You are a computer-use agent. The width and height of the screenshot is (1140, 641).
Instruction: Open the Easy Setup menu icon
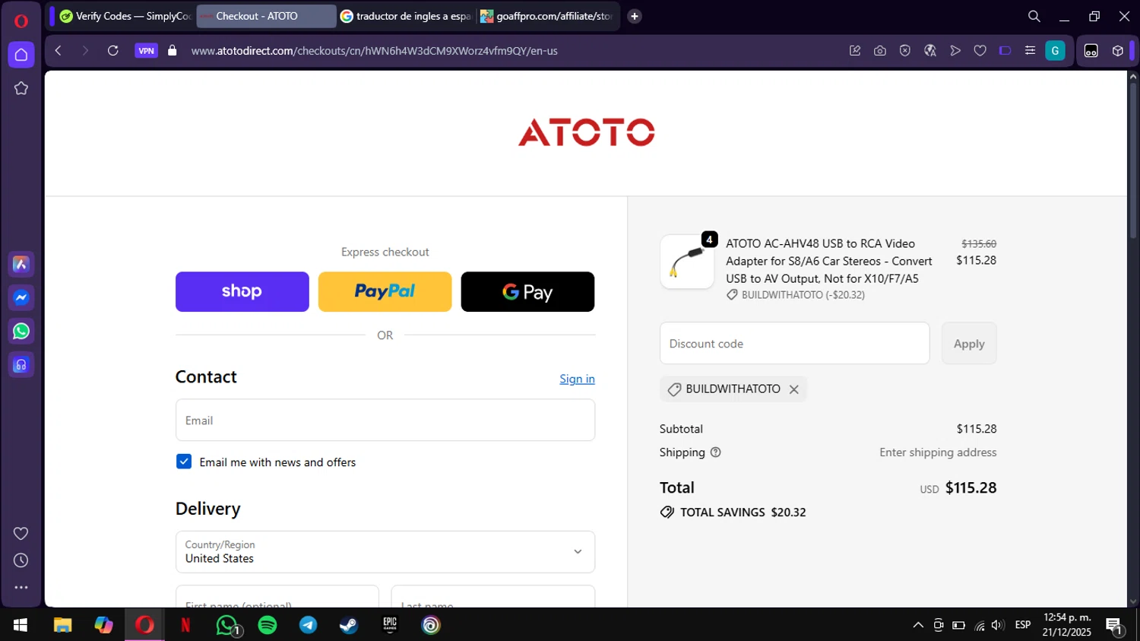[x=1031, y=51]
